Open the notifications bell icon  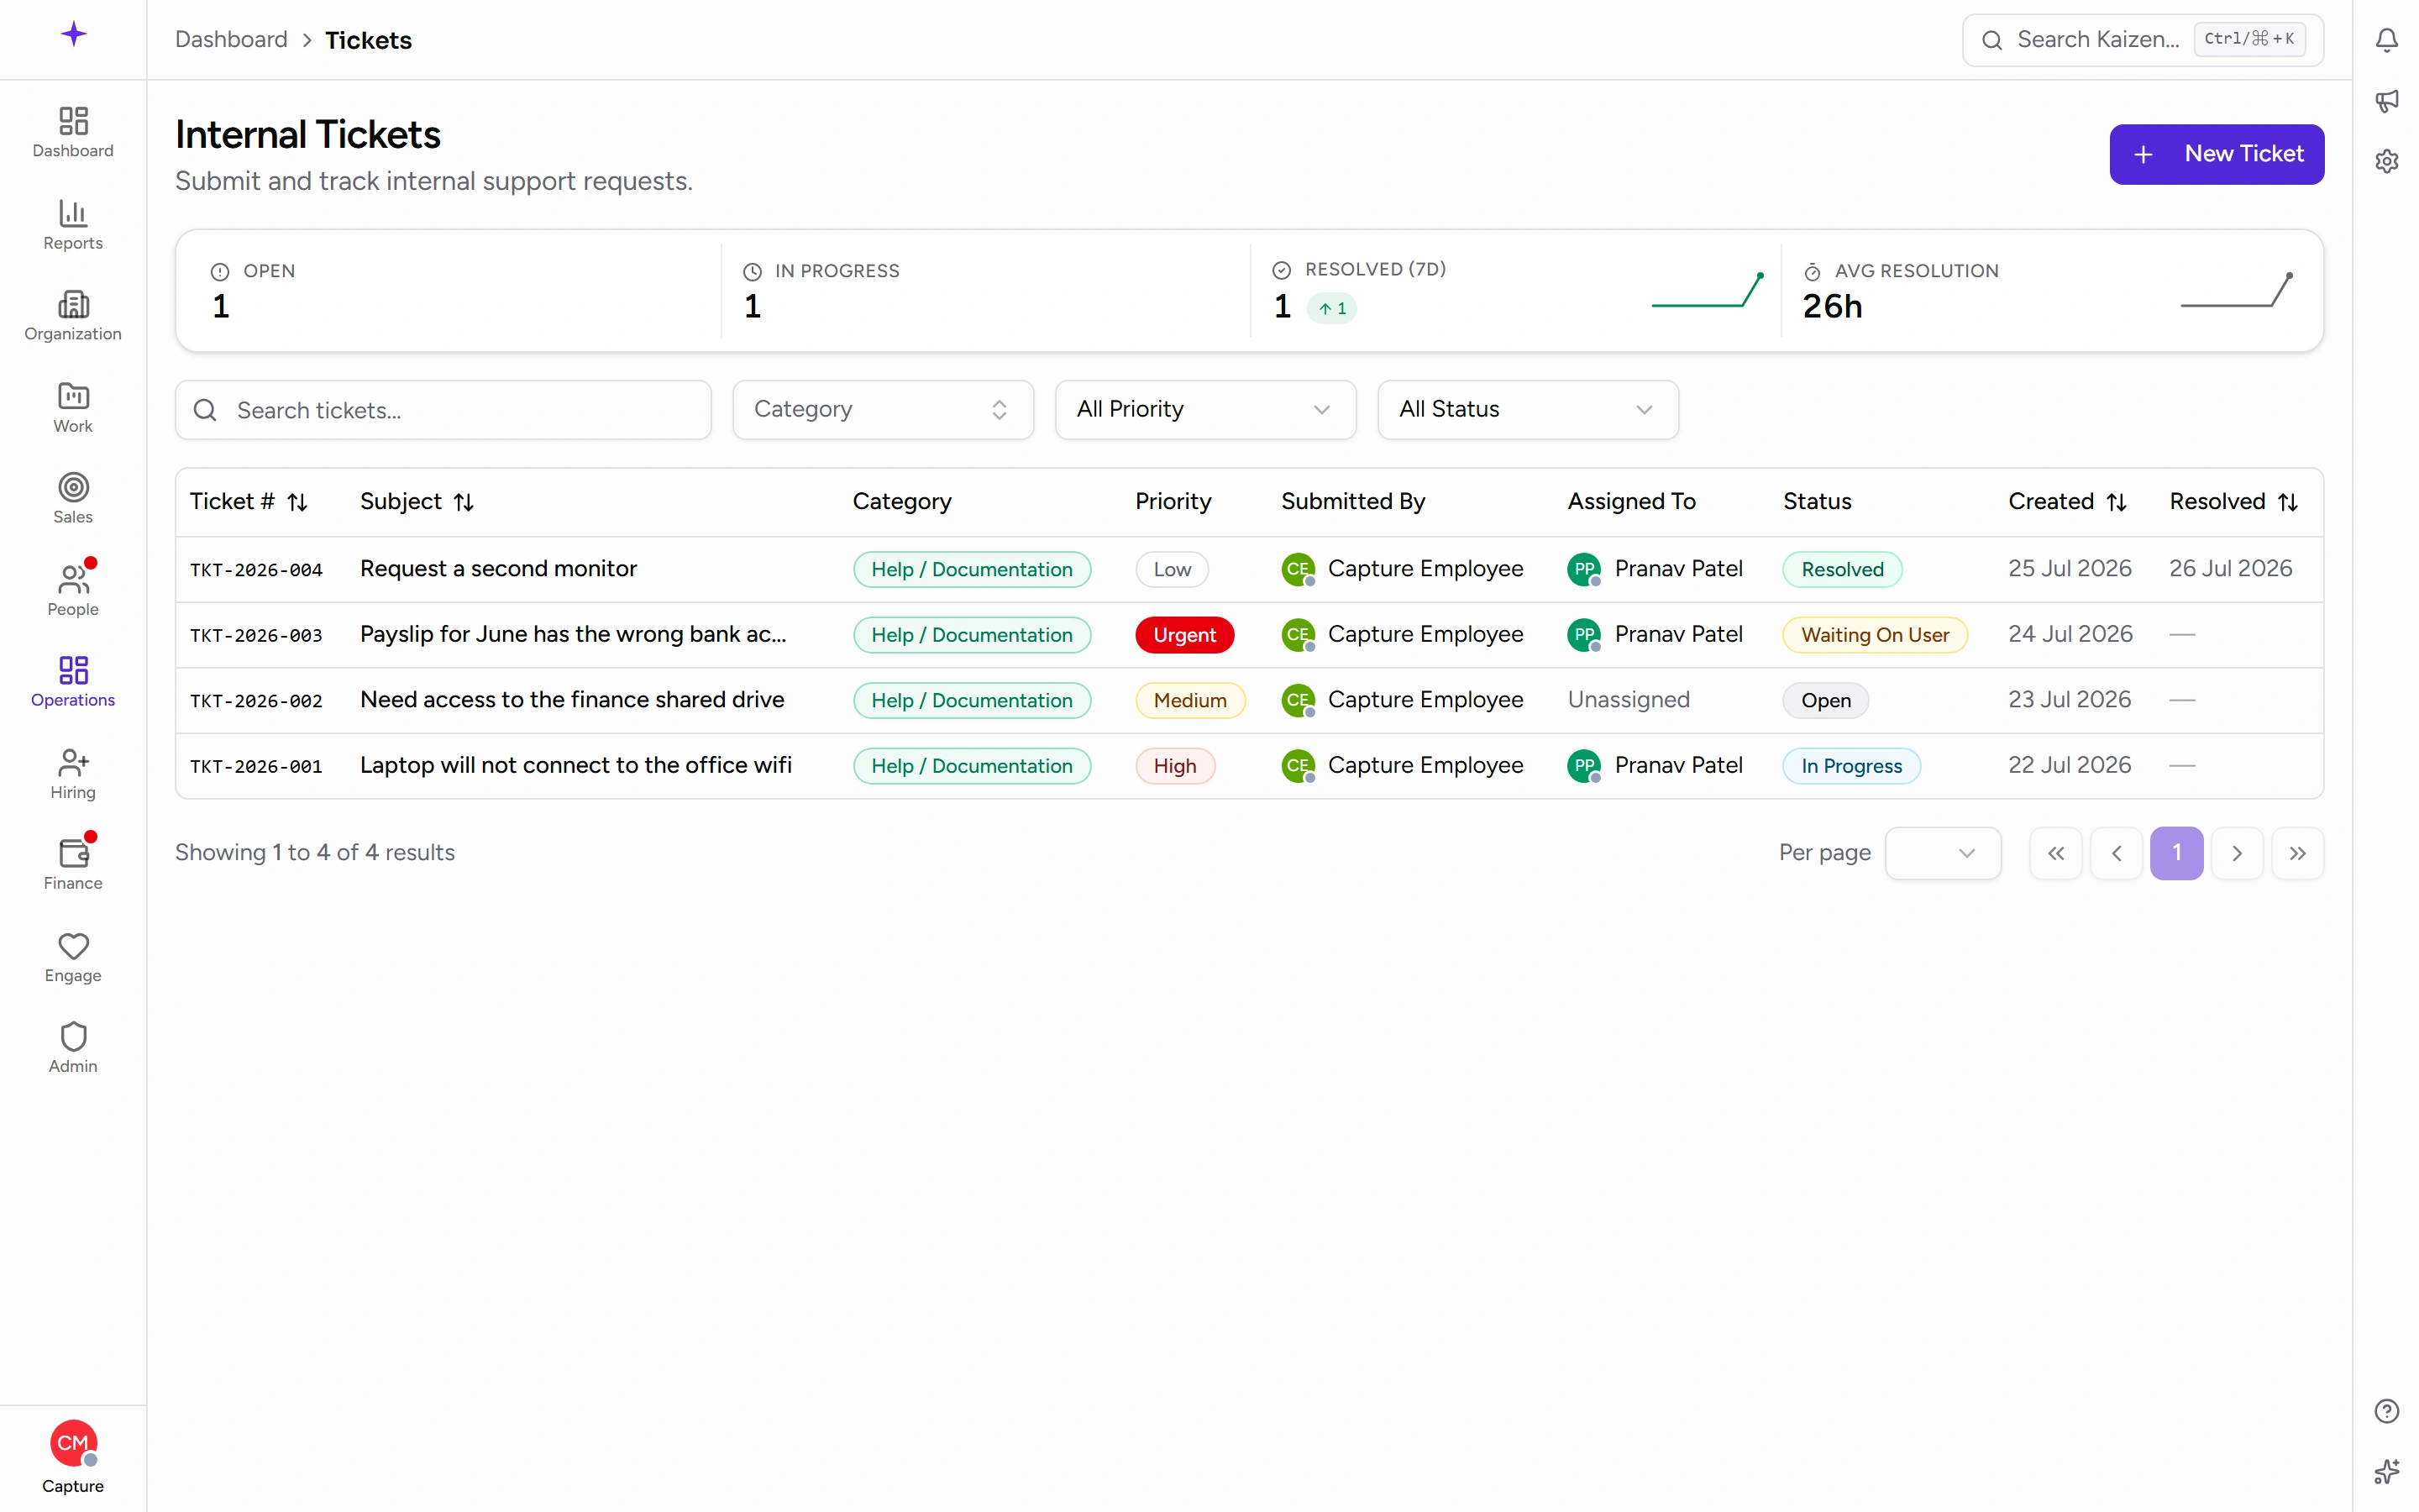pyautogui.click(x=2386, y=40)
